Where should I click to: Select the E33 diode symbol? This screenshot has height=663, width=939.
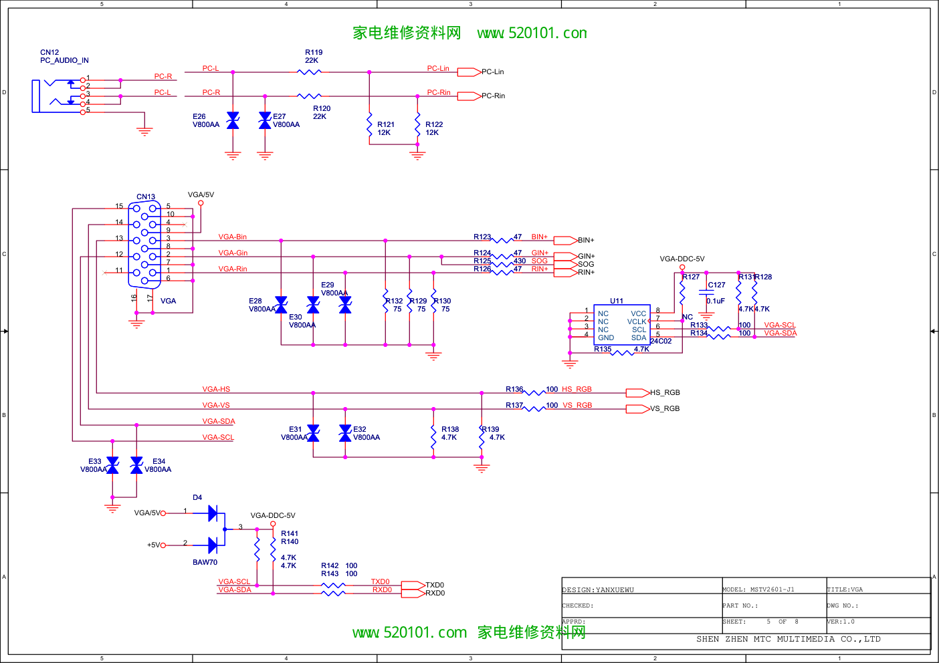point(112,465)
